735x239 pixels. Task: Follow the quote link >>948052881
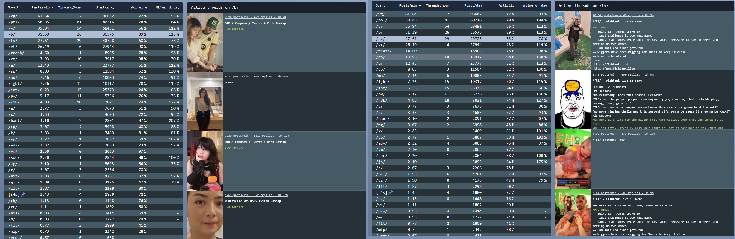click(234, 207)
